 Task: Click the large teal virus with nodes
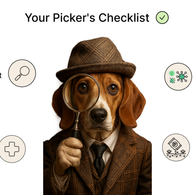(x=182, y=76)
